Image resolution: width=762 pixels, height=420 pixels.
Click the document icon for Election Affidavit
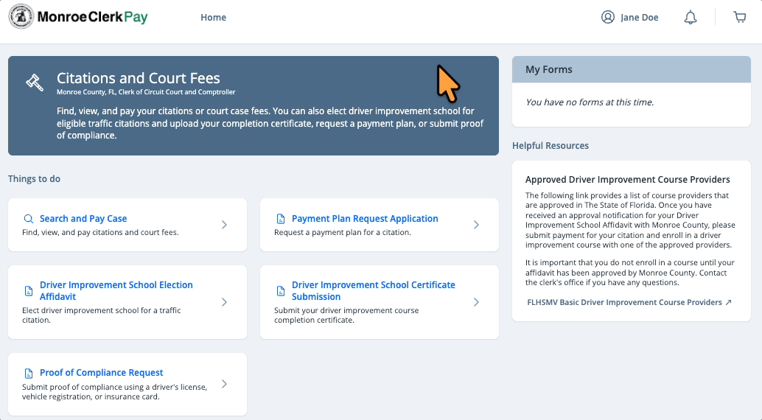click(29, 291)
